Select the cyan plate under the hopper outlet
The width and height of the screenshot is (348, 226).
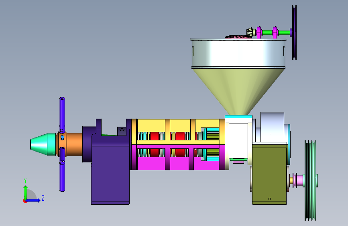[x=238, y=117]
